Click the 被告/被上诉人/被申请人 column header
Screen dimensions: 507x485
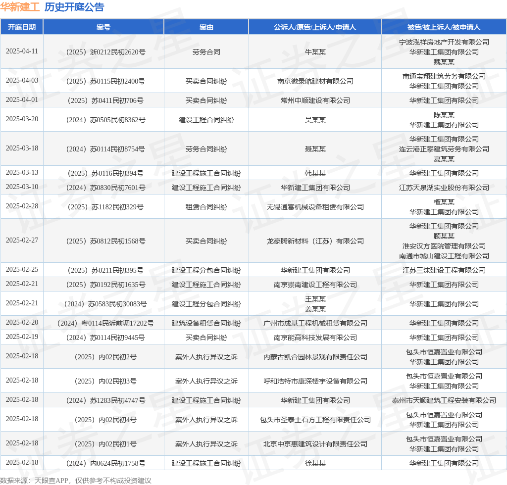pos(444,27)
